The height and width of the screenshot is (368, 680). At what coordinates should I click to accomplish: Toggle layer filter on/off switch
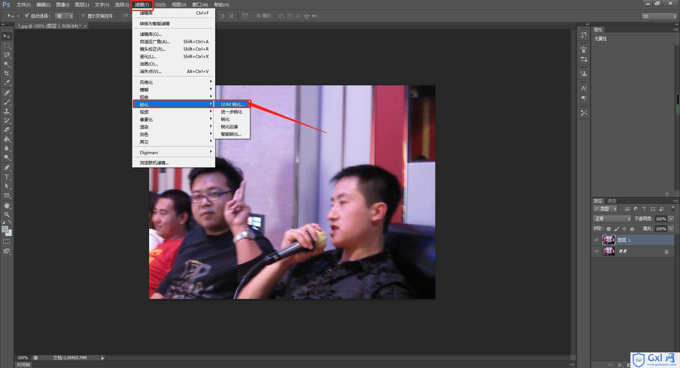pyautogui.click(x=673, y=209)
